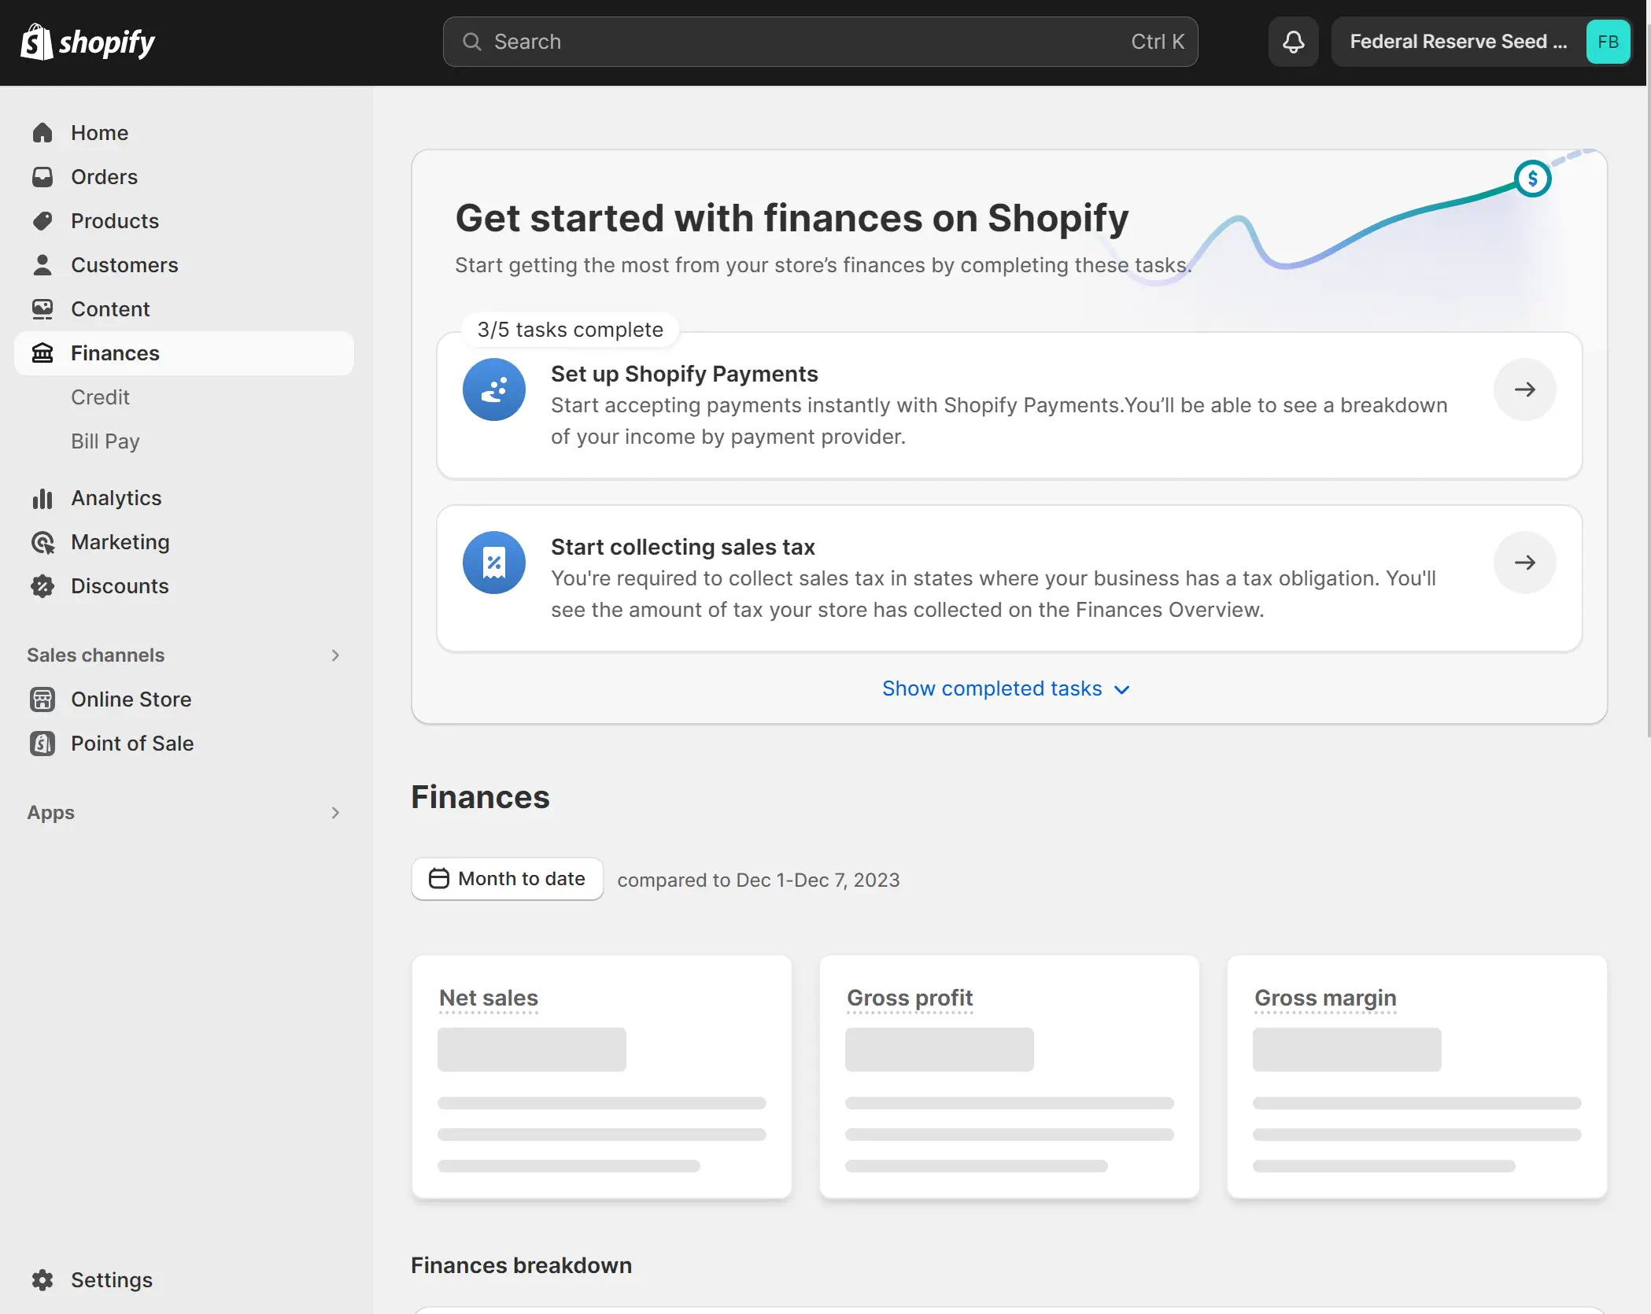Expand the Apps section
This screenshot has width=1651, height=1314.
click(336, 812)
